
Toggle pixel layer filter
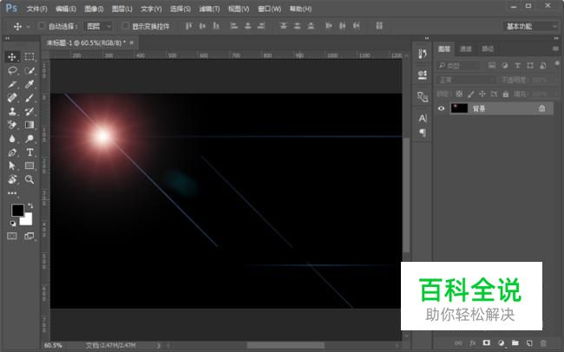point(492,65)
